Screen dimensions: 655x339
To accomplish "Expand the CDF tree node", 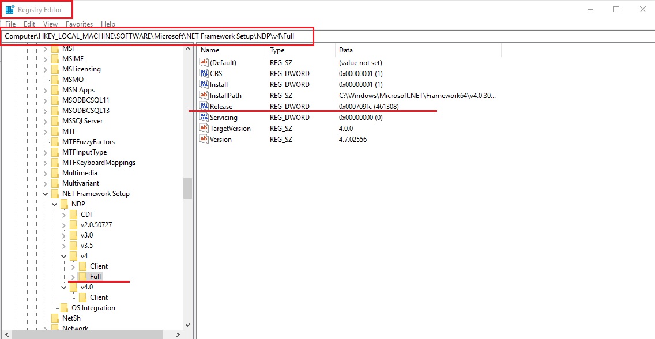I will point(63,214).
